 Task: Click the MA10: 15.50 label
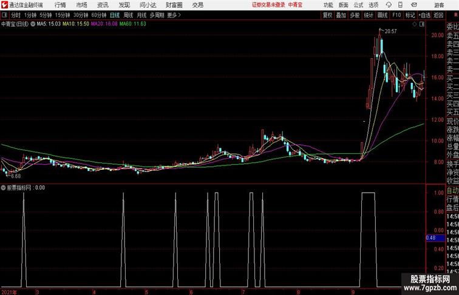[x=76, y=24]
